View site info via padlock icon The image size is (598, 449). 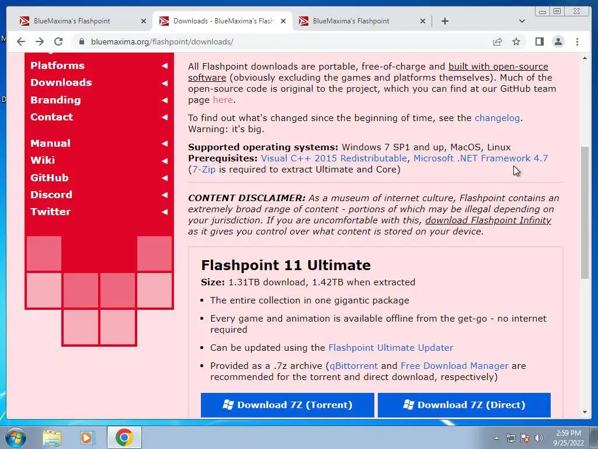[81, 42]
